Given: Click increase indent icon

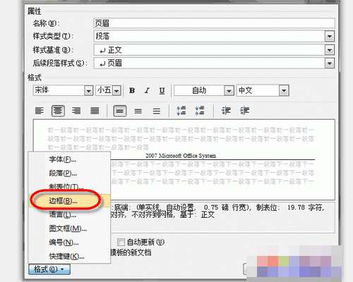Looking at the screenshot, I should (244, 111).
